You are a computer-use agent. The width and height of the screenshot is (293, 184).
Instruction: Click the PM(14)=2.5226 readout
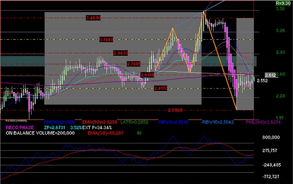pyautogui.click(x=59, y=122)
